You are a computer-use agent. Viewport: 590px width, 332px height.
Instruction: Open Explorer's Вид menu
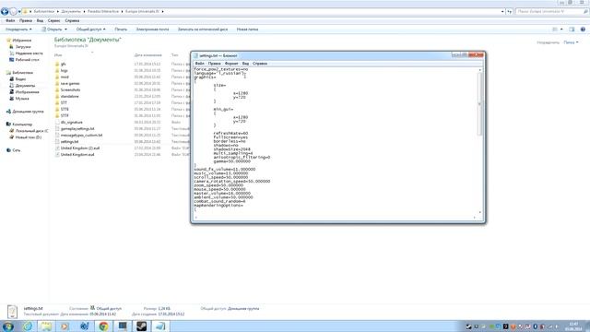point(40,20)
